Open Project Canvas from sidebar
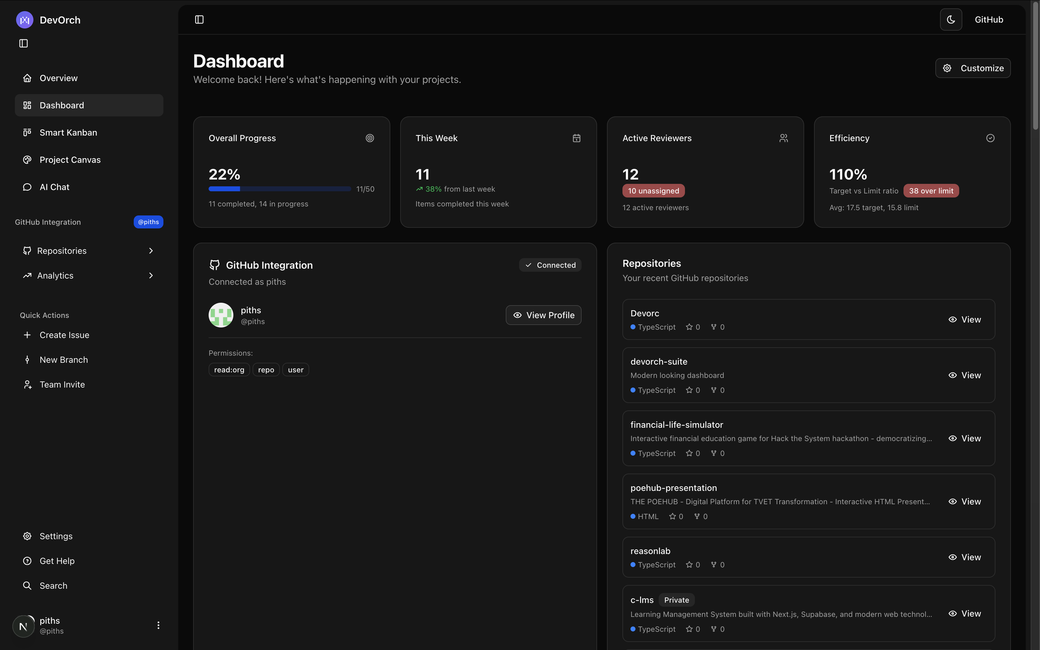Screen dimensions: 1040x650 pos(70,160)
